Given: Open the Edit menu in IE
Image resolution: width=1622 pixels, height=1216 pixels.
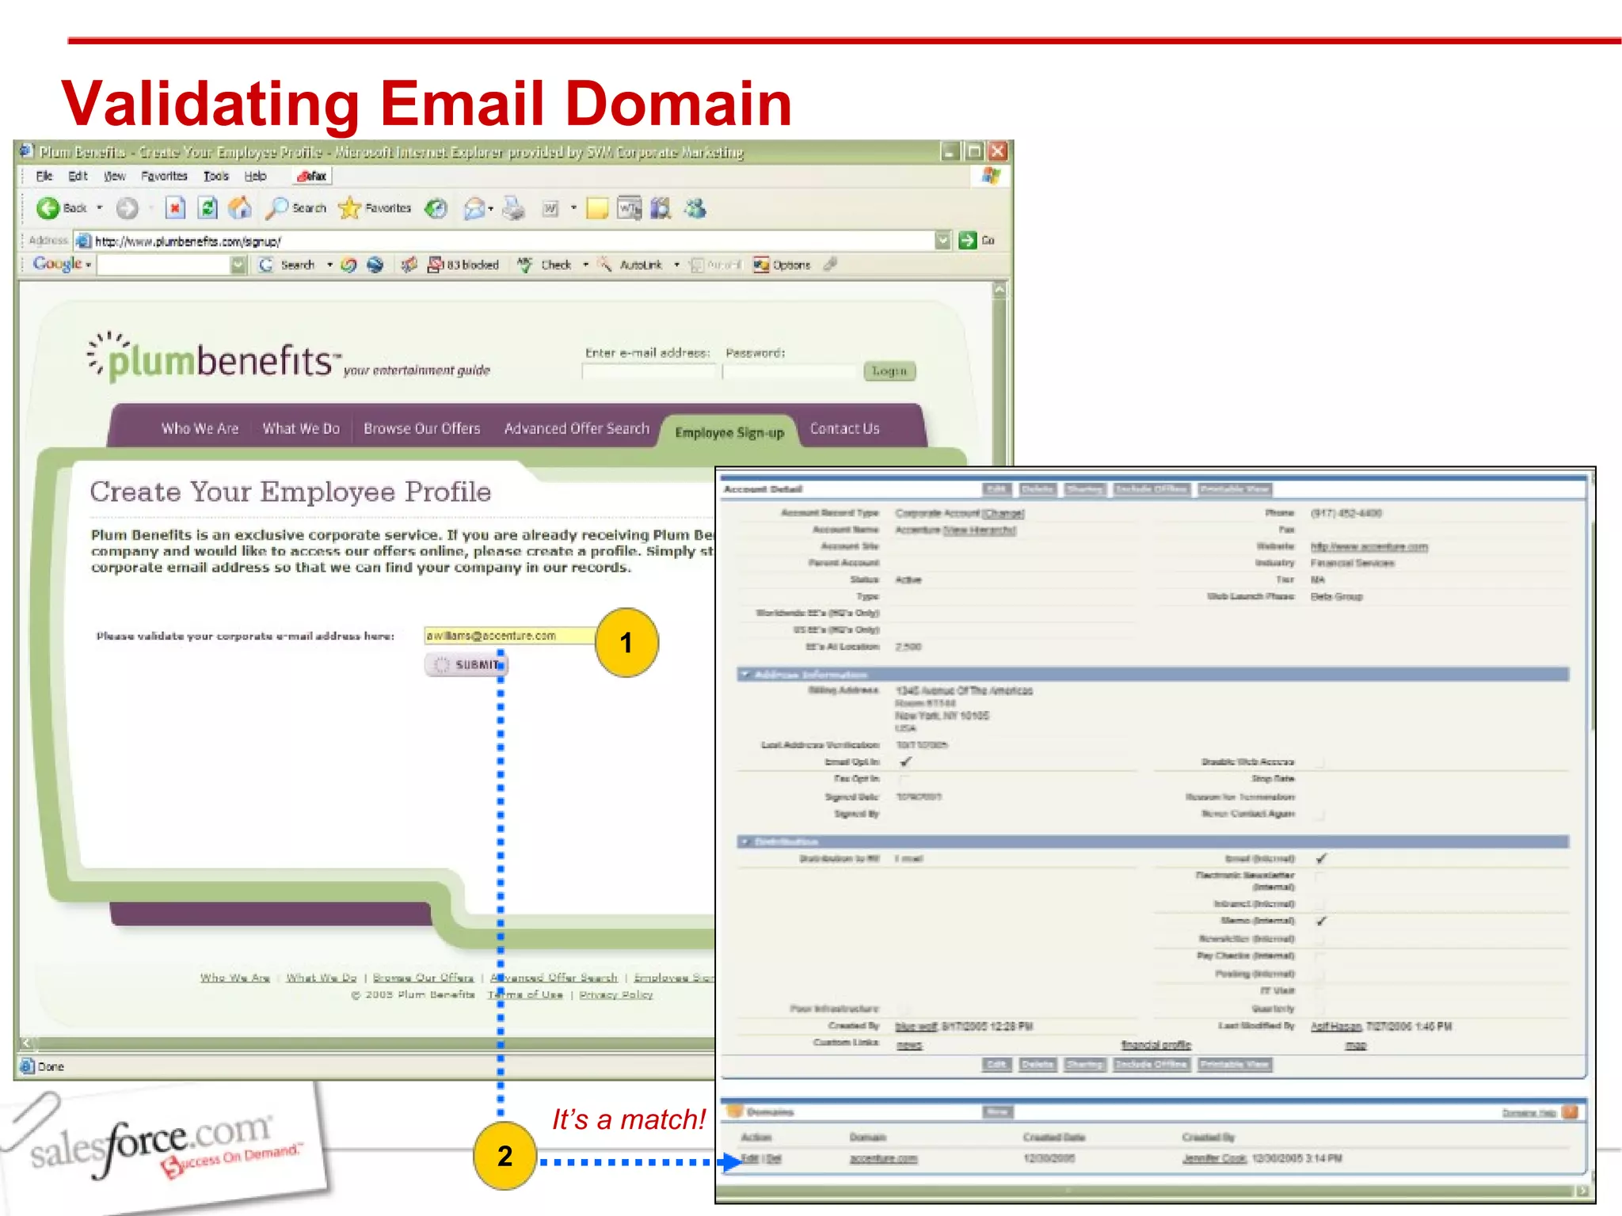Looking at the screenshot, I should pyautogui.click(x=78, y=176).
